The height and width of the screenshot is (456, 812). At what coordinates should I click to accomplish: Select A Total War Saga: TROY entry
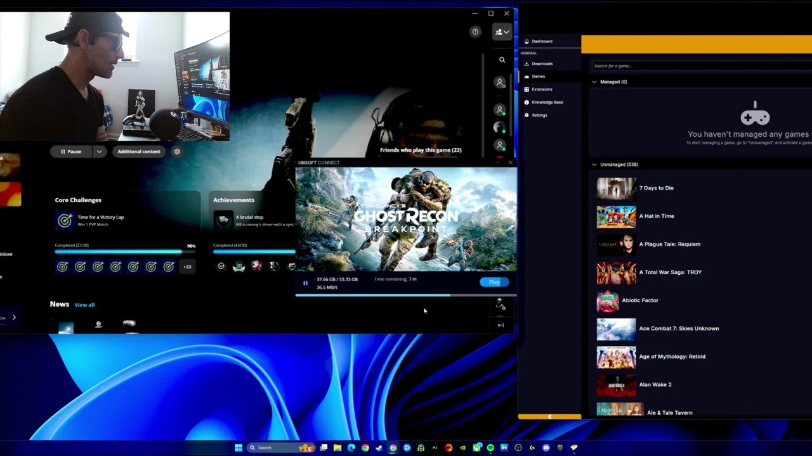pyautogui.click(x=671, y=272)
